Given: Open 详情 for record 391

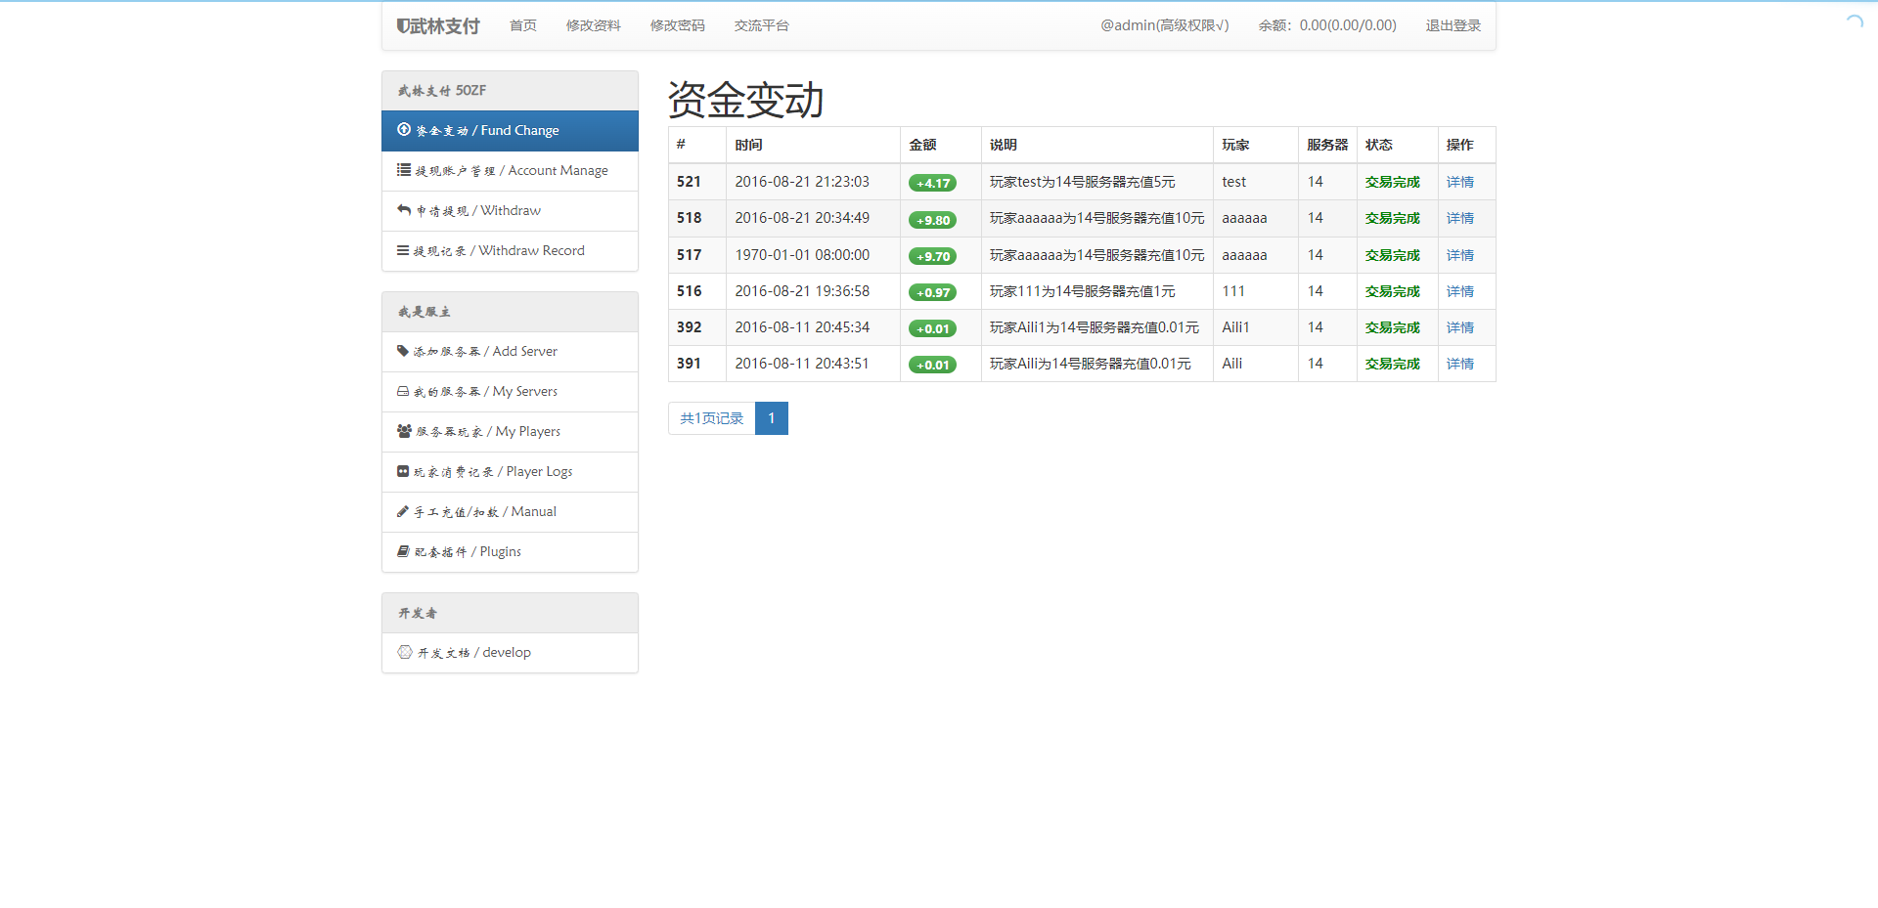Looking at the screenshot, I should pyautogui.click(x=1460, y=364).
